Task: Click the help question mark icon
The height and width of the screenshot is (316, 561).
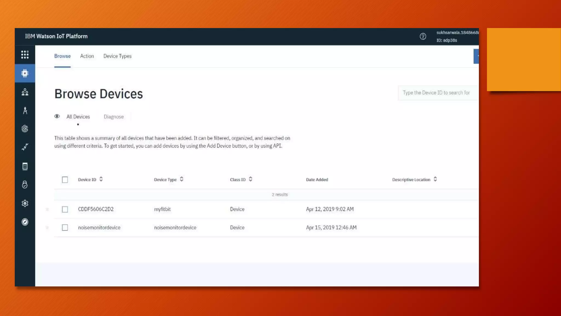Action: (423, 36)
